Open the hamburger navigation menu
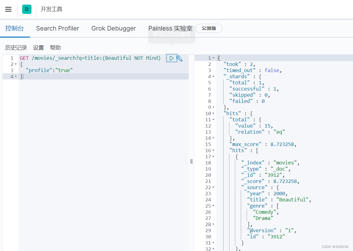Image resolution: width=353 pixels, height=251 pixels. tap(8, 9)
